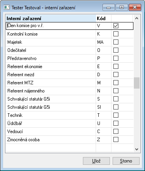
Task: Check the checkbox in the row with code SI
Action: click(x=116, y=107)
